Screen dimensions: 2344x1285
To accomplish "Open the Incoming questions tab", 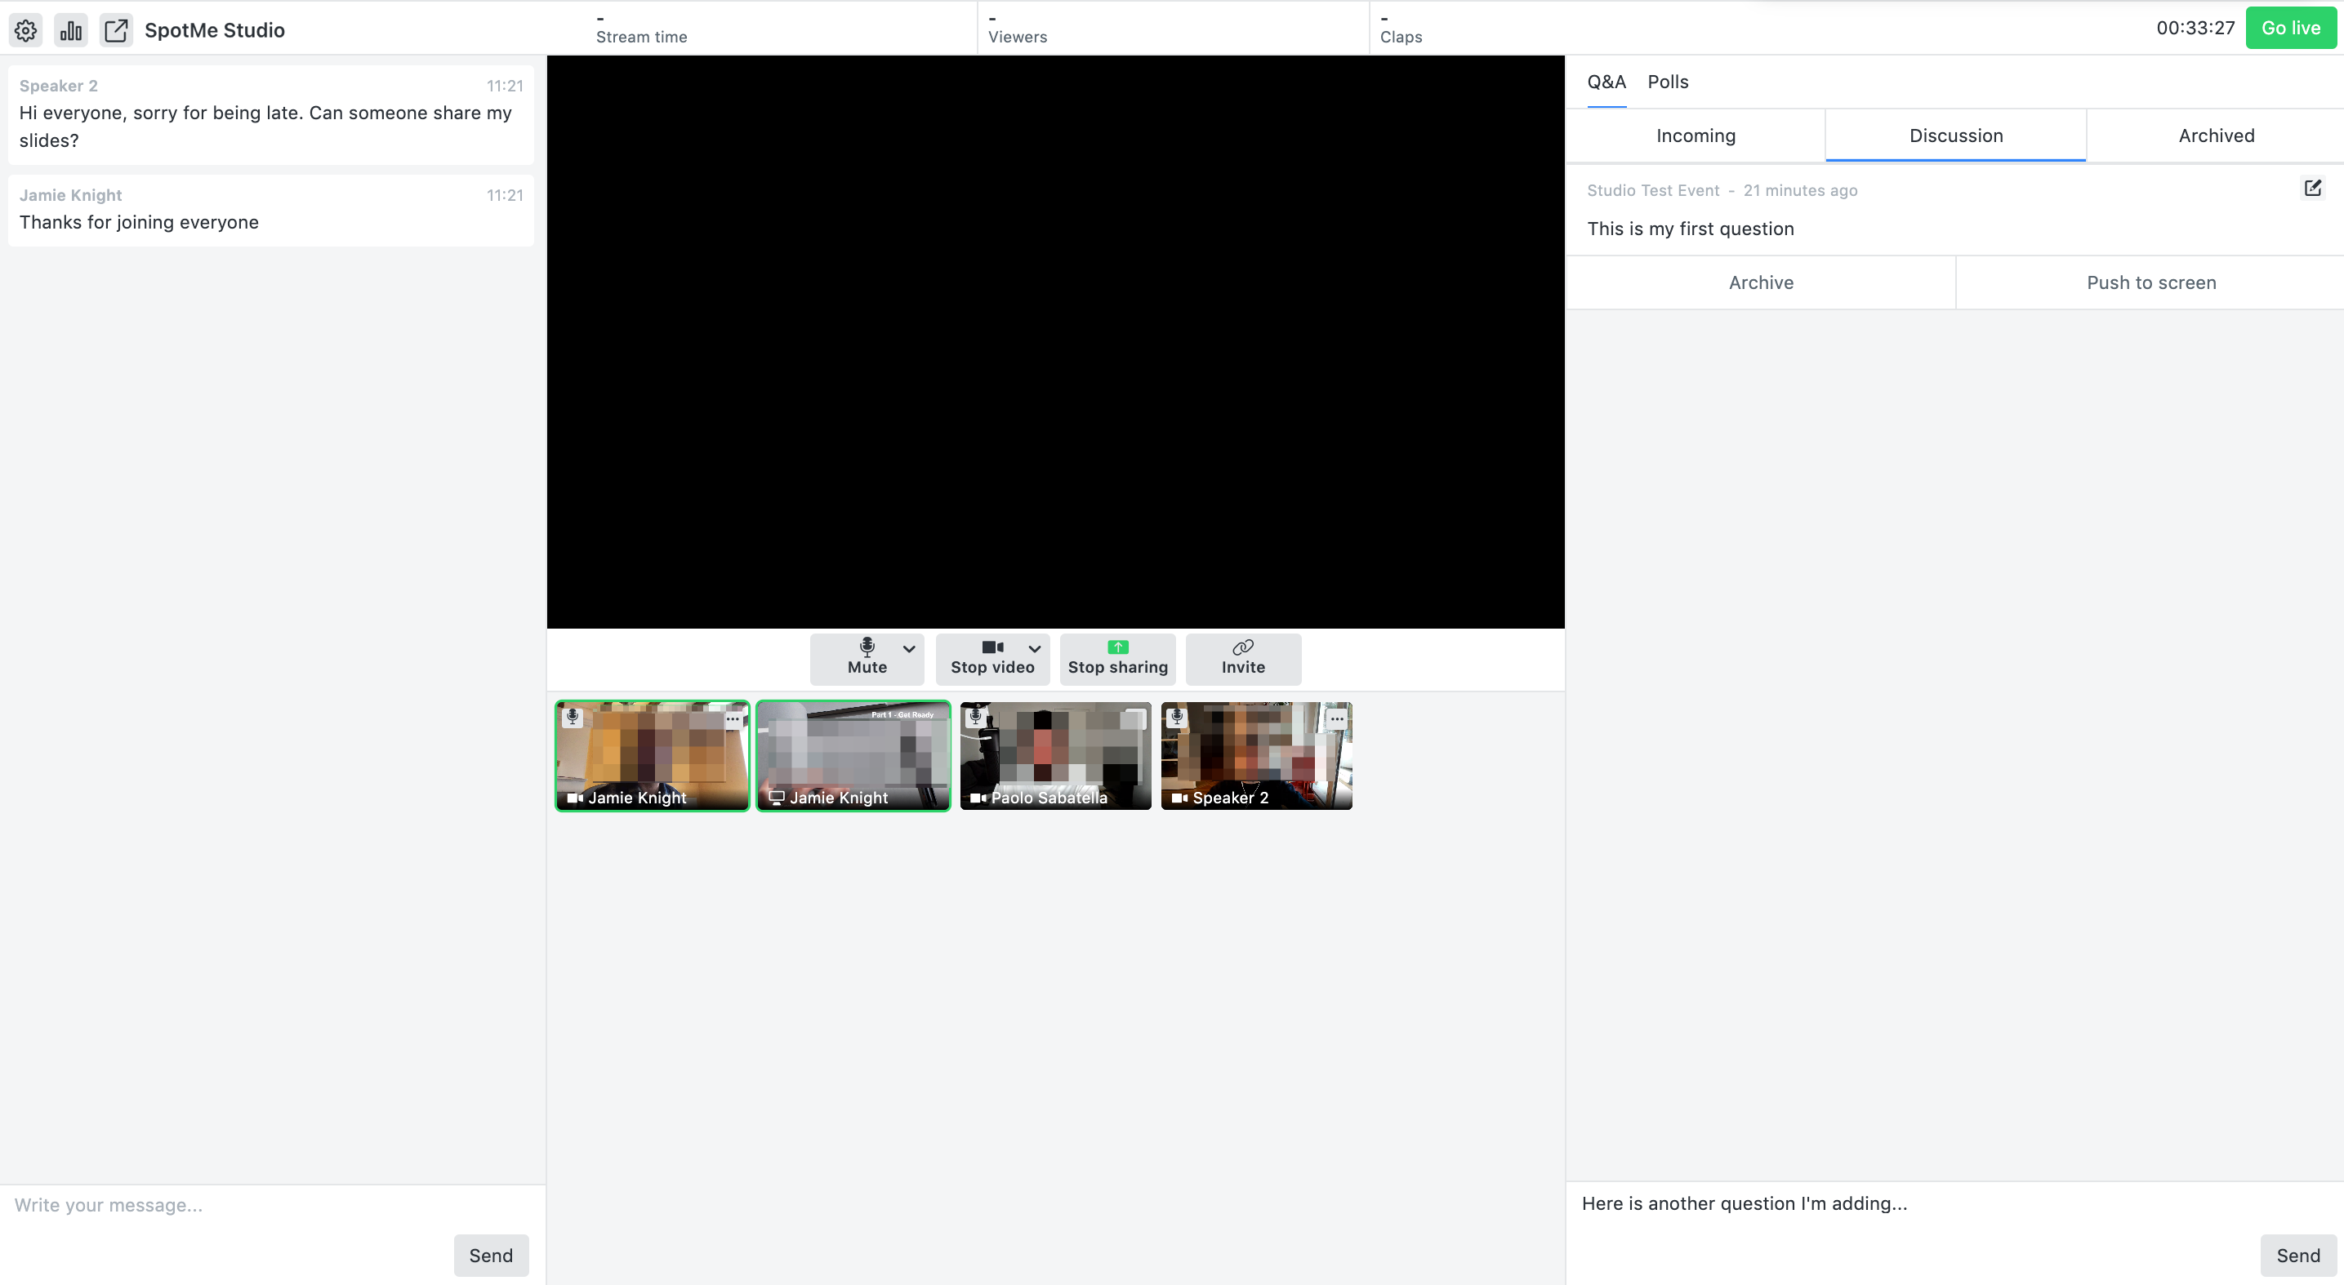I will coord(1696,136).
